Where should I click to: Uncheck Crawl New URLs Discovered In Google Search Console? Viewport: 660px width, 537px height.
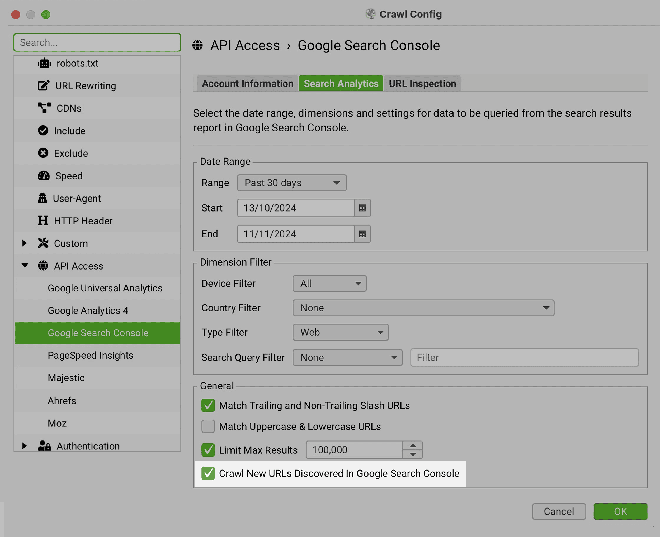(208, 473)
